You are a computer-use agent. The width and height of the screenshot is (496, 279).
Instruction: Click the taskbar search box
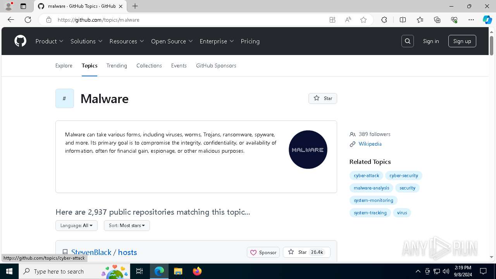click(x=74, y=271)
